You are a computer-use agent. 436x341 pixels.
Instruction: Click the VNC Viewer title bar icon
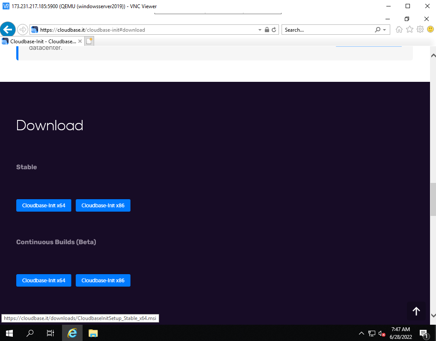tap(6, 6)
